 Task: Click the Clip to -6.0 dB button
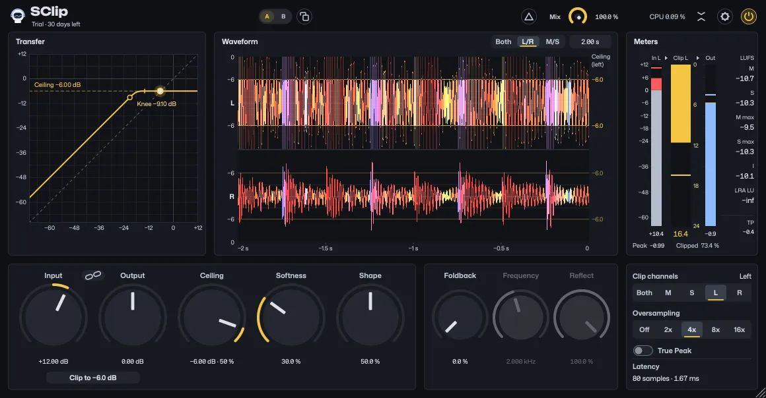tap(93, 378)
